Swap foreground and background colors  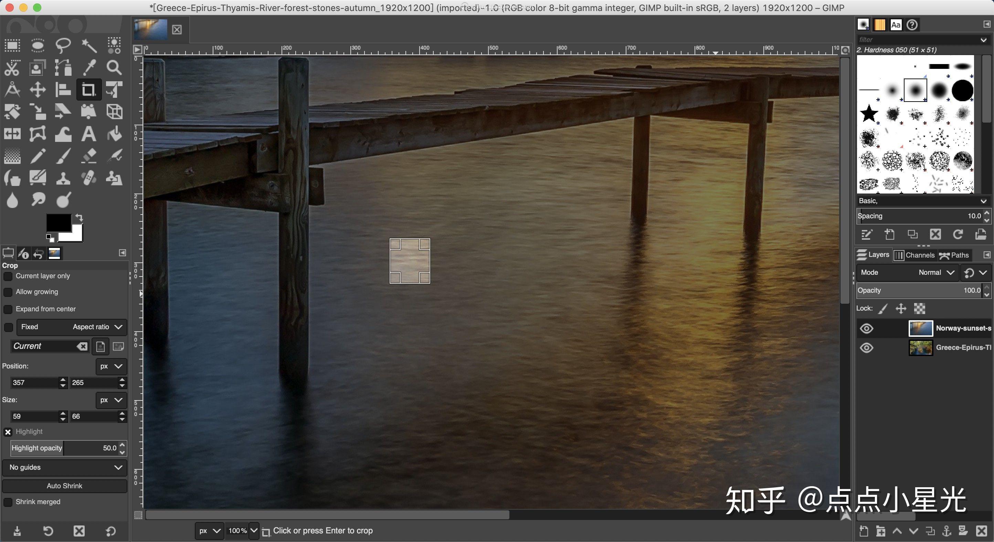coord(79,218)
